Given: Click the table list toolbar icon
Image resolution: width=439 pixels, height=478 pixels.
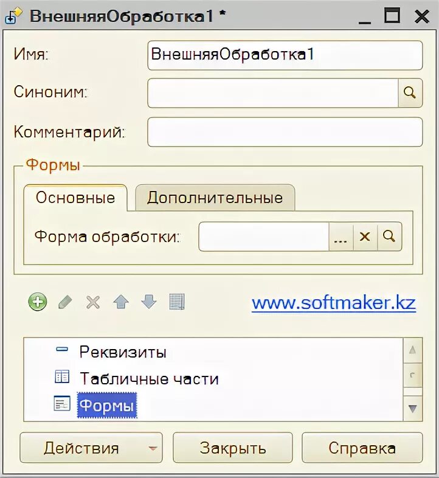Looking at the screenshot, I should (177, 302).
